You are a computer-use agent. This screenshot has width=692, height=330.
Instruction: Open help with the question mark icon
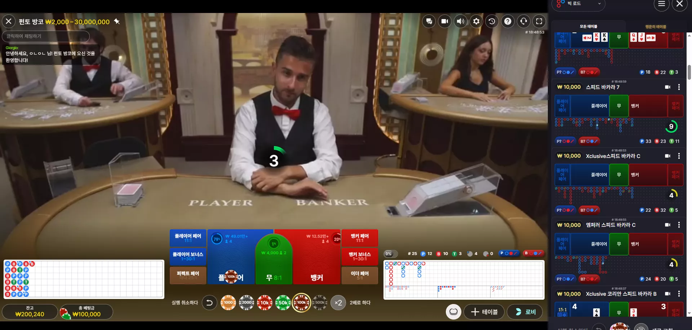[507, 21]
